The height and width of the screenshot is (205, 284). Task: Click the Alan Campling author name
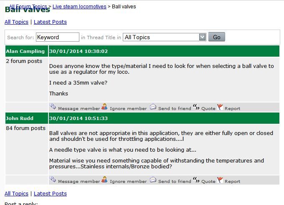point(25,51)
